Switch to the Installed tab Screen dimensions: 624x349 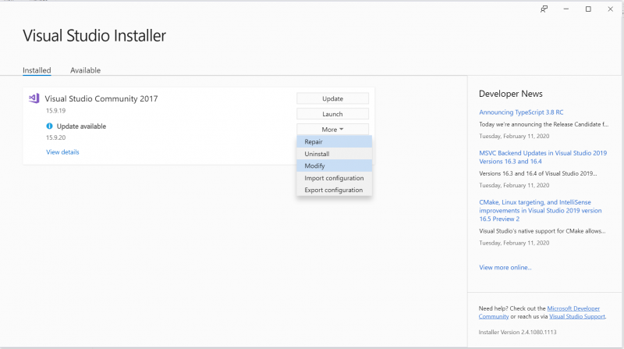37,70
